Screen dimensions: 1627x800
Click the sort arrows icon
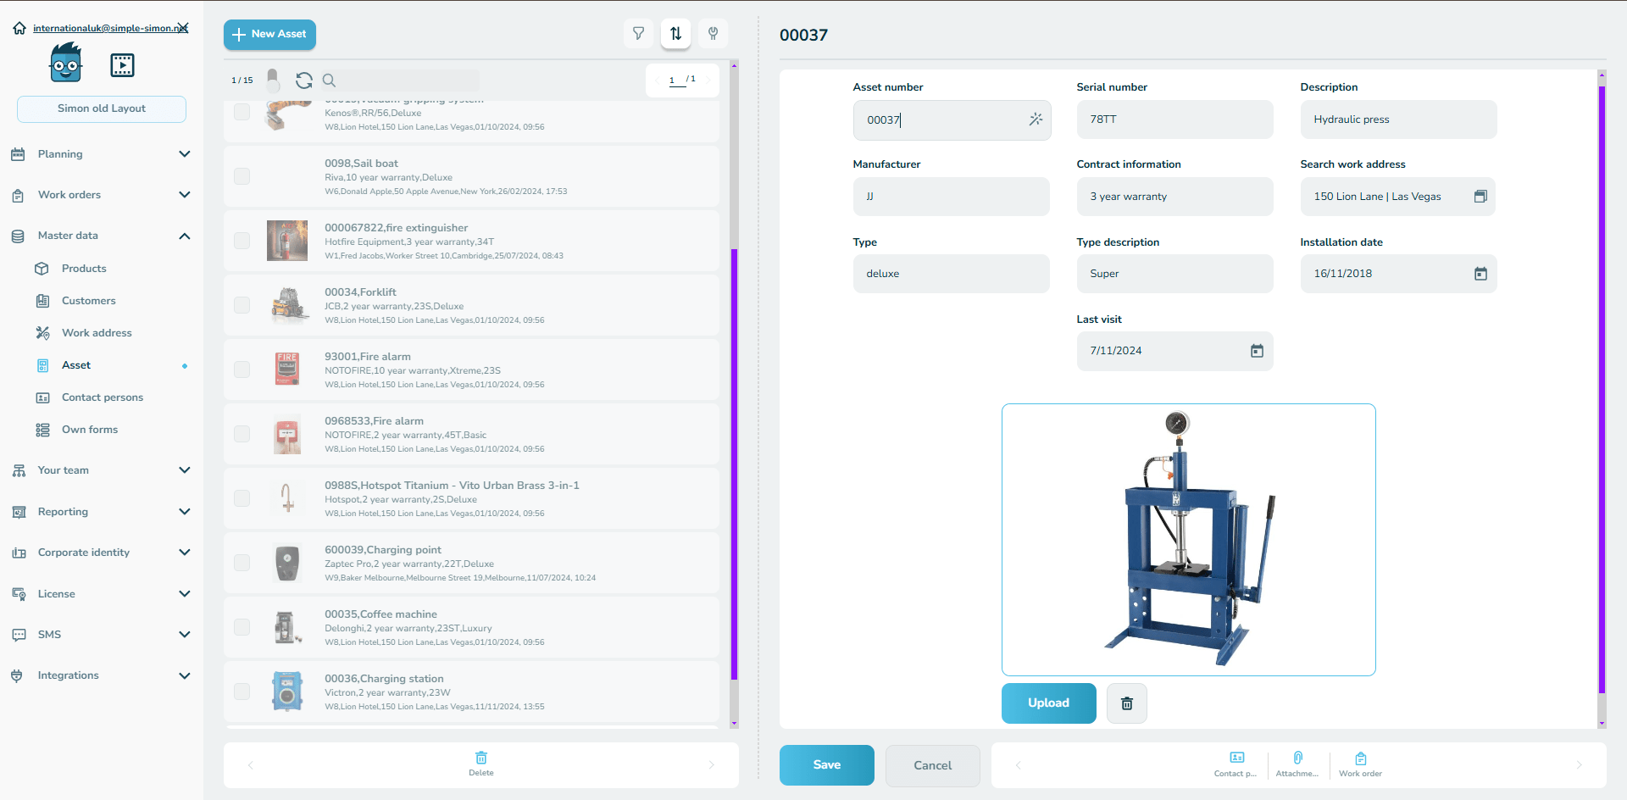point(676,34)
